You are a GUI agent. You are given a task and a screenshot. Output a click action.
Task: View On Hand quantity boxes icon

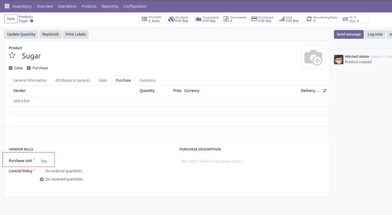pyautogui.click(x=172, y=19)
